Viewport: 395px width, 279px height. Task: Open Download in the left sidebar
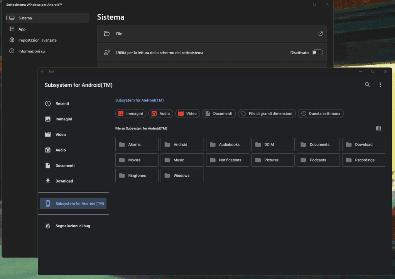coord(64,181)
